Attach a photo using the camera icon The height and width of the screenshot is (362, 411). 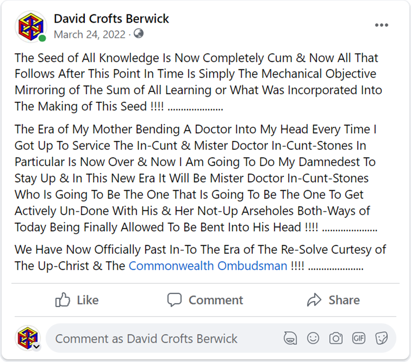pos(336,338)
